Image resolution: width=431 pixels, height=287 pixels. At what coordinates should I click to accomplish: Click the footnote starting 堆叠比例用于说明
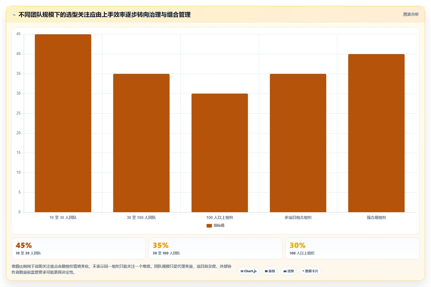tap(122, 269)
